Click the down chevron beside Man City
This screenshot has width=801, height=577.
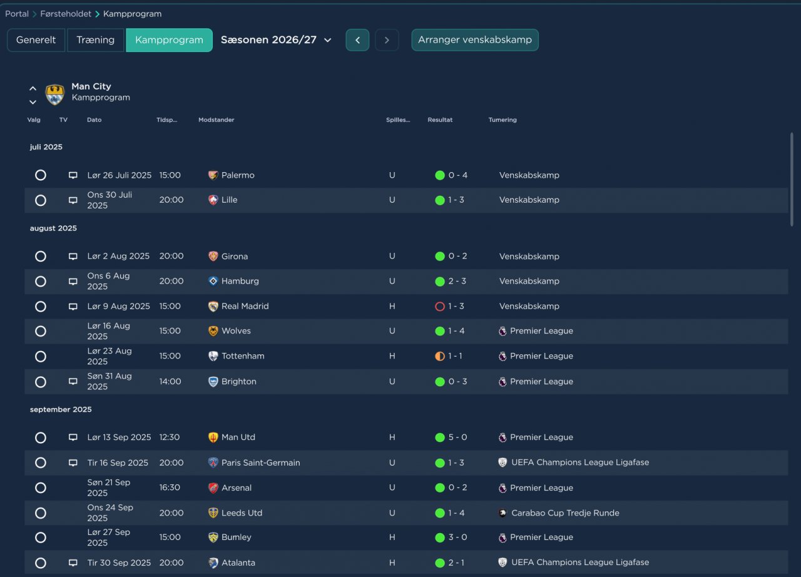pyautogui.click(x=33, y=102)
